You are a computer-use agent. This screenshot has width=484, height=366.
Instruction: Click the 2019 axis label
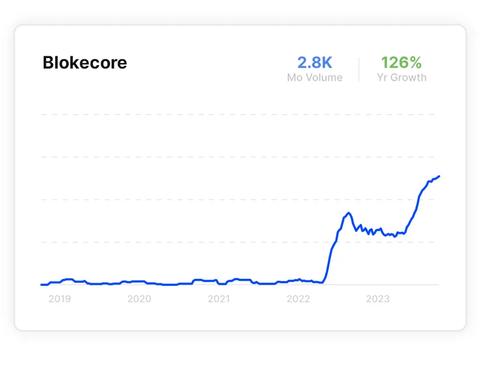point(59,299)
